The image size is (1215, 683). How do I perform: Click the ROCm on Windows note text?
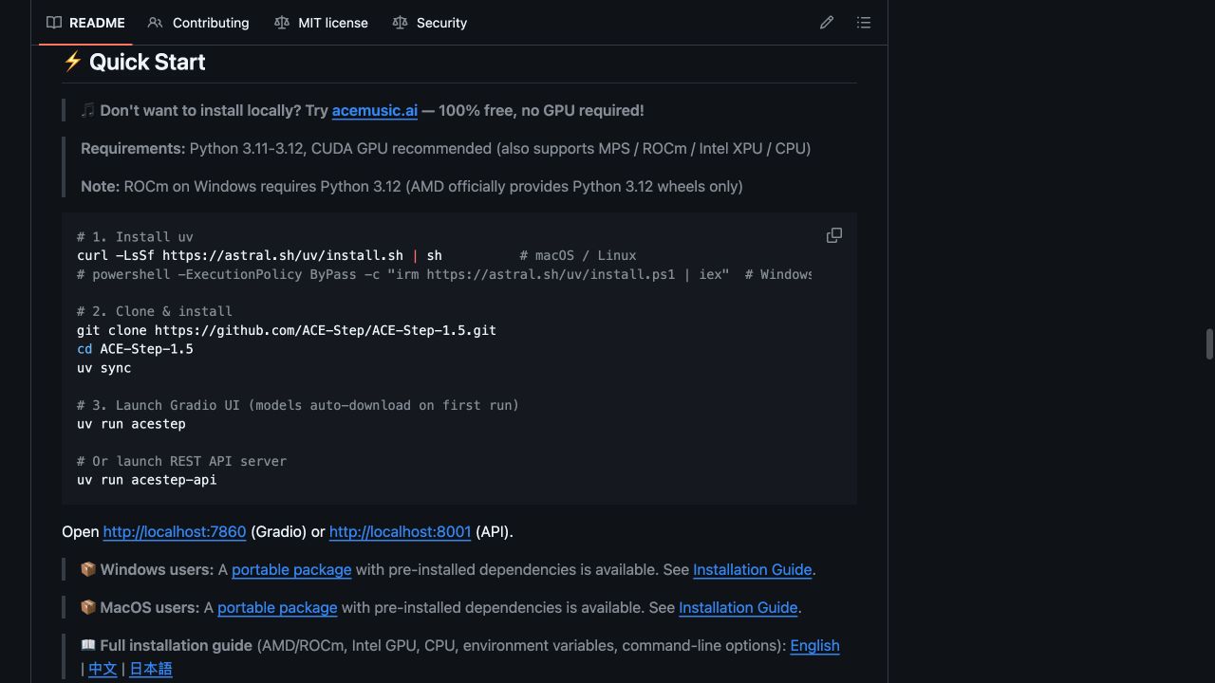[412, 187]
